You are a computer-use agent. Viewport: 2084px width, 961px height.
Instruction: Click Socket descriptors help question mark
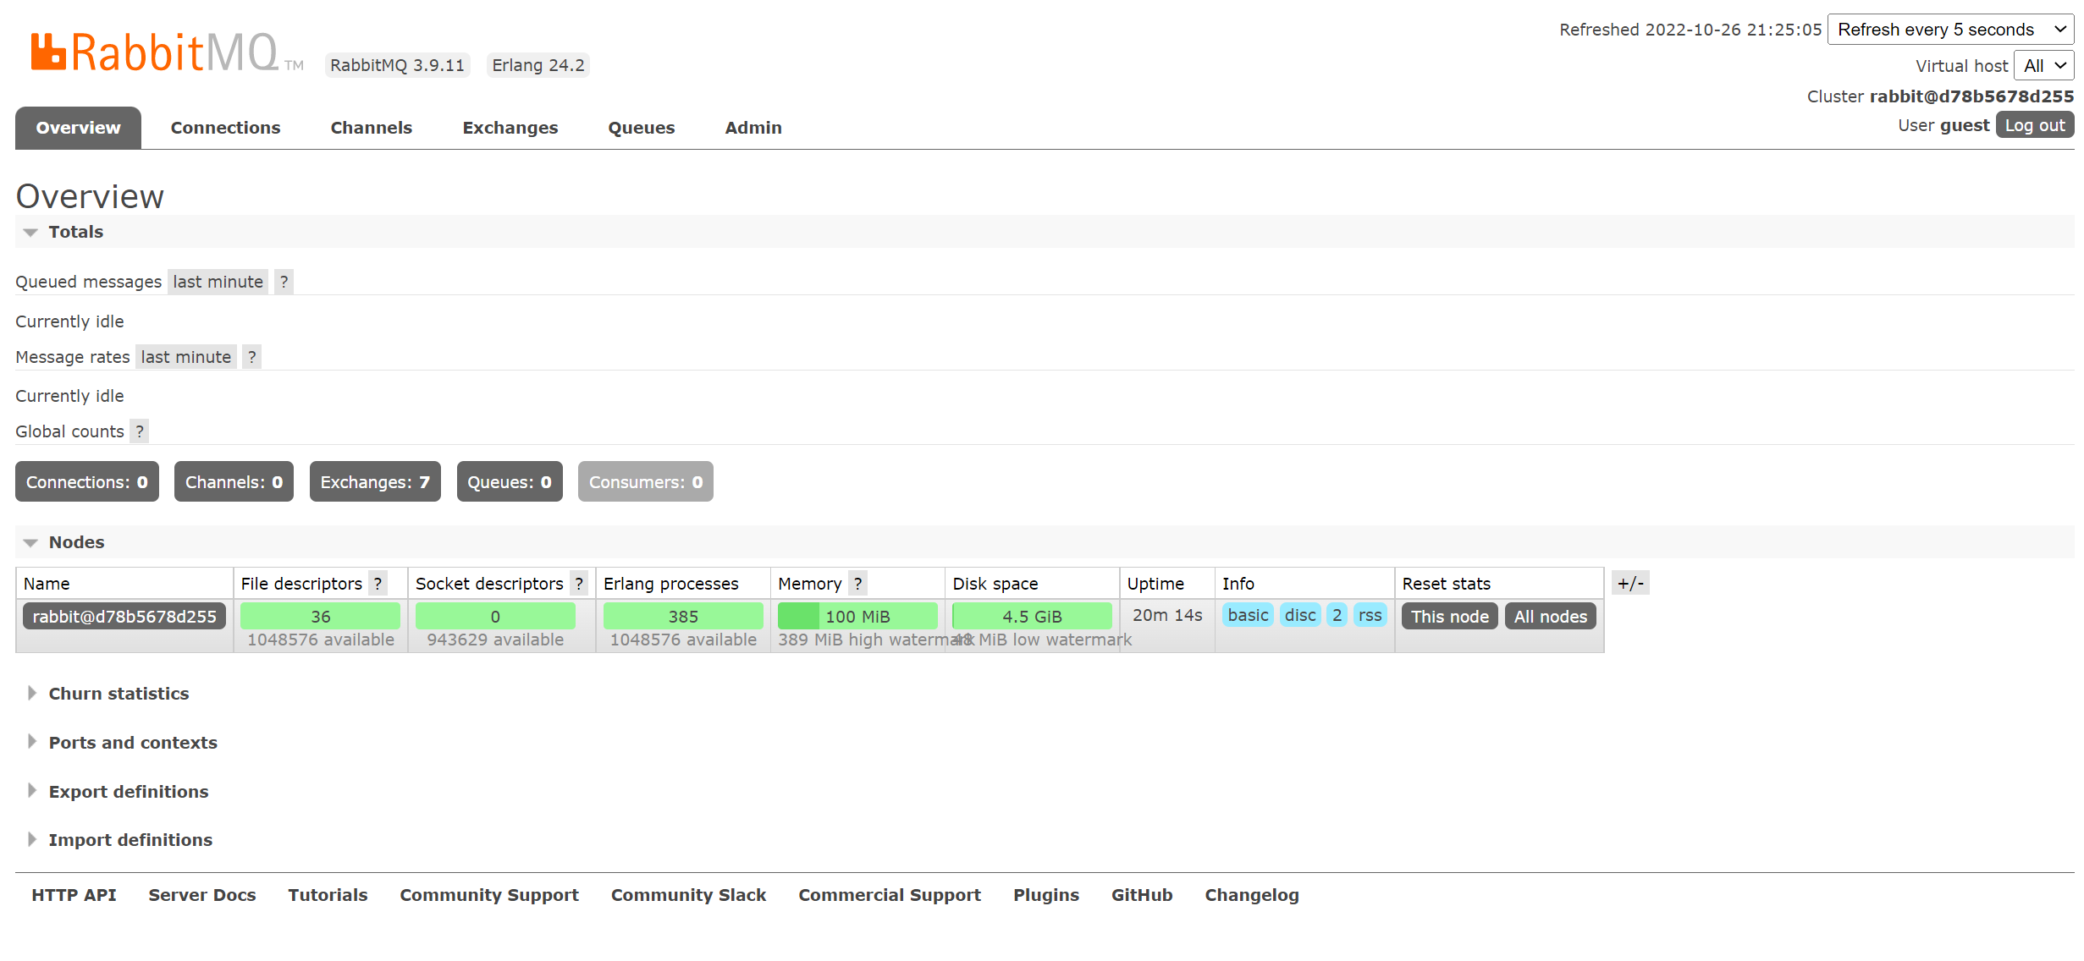[579, 584]
